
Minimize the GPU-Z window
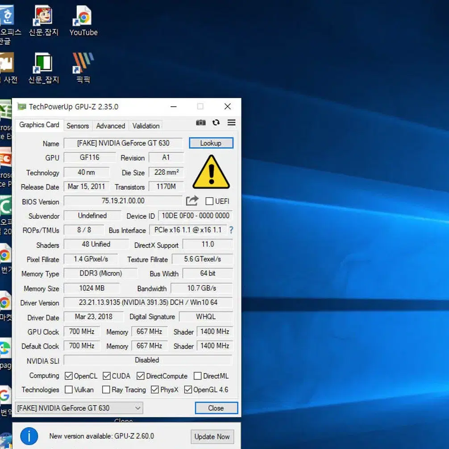[x=174, y=107]
